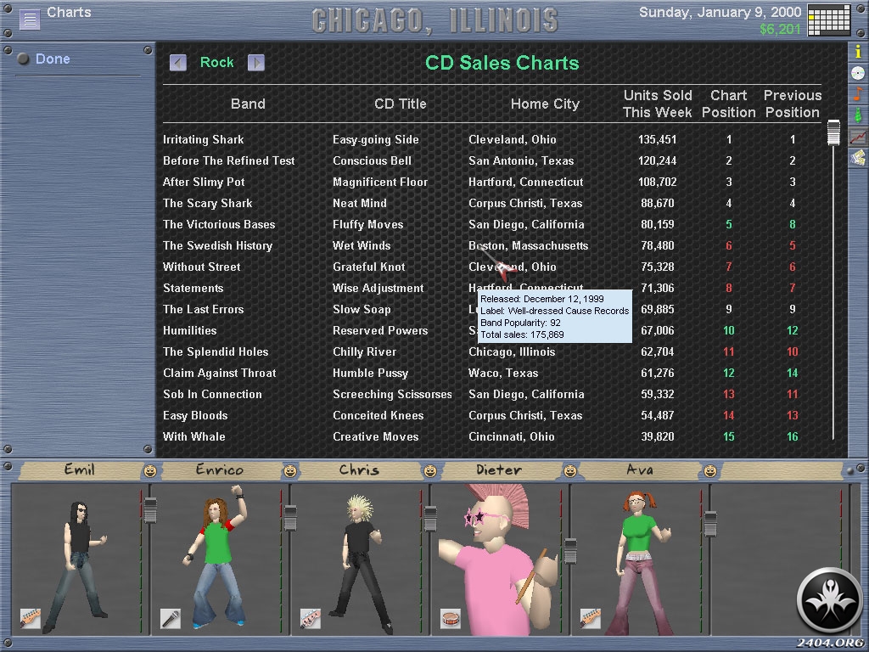Click Emil's guitar instrument icon

pyautogui.click(x=30, y=618)
